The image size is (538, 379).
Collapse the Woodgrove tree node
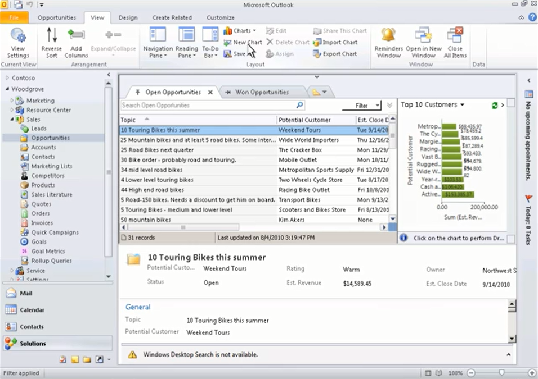click(x=7, y=89)
